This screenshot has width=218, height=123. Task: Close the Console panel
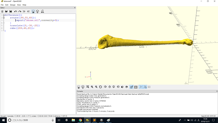(x=217, y=91)
